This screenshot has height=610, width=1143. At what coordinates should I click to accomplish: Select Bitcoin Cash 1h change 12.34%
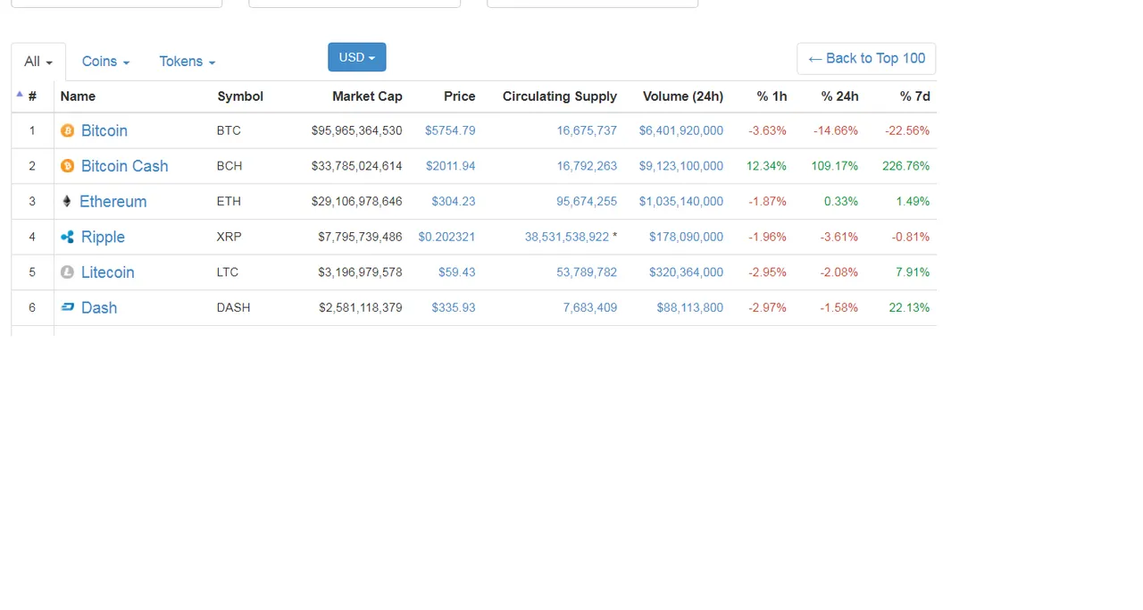(x=766, y=166)
